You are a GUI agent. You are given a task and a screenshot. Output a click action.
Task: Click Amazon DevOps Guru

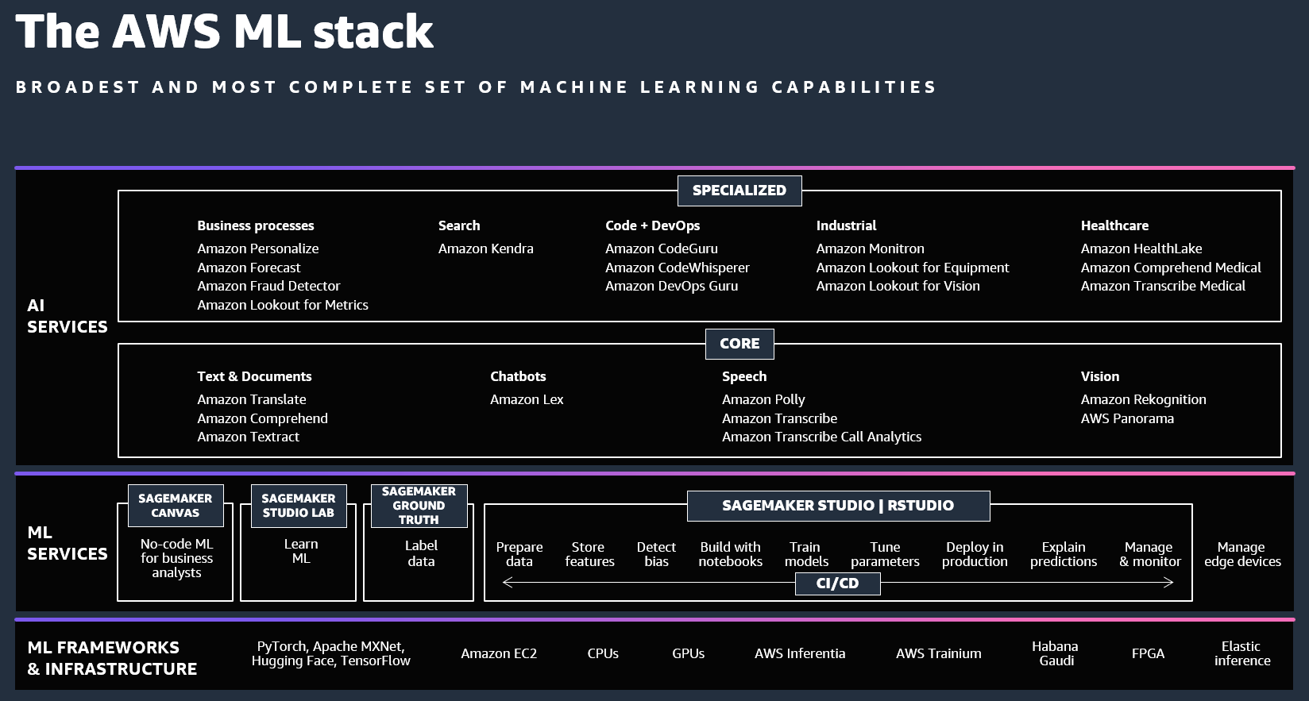point(672,286)
